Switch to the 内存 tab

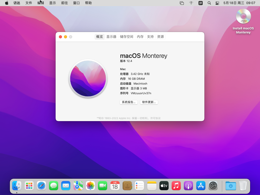click(x=140, y=37)
